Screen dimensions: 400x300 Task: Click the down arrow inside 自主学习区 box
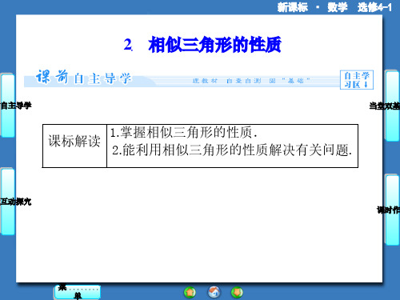click(366, 85)
